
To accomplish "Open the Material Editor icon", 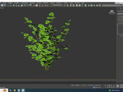I will click(x=85, y=5).
